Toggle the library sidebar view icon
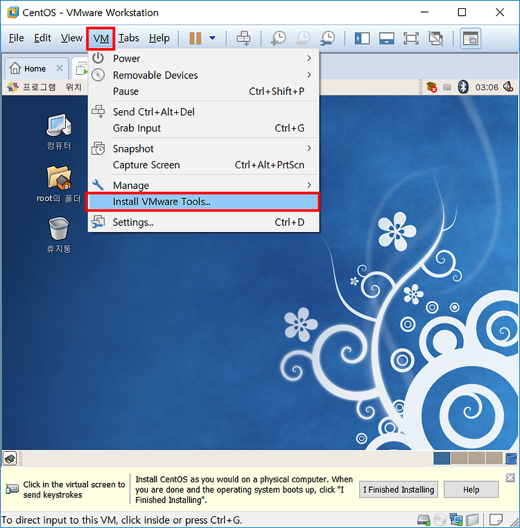Viewport: 520px width, 528px height. 362,38
